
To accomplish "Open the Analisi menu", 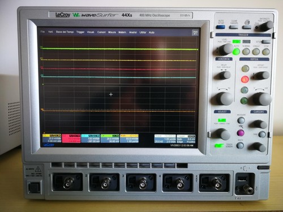I will (133, 32).
